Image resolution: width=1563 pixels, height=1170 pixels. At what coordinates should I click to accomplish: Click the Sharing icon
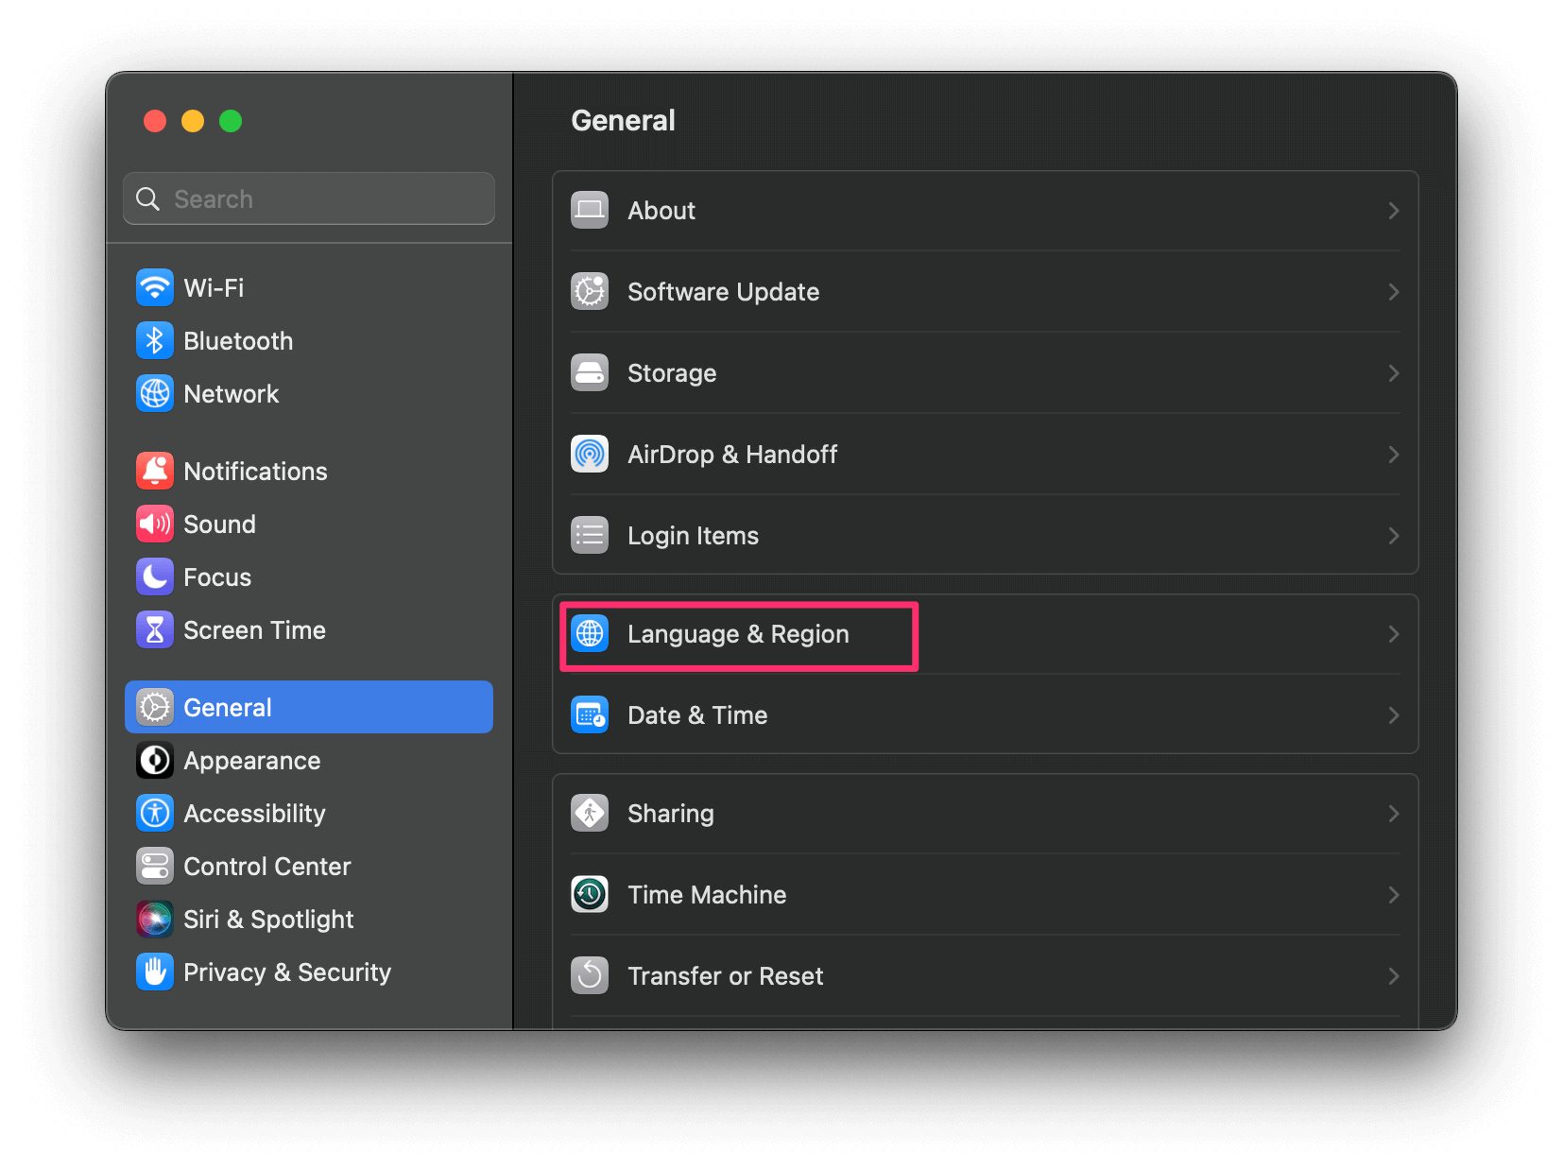pyautogui.click(x=590, y=813)
